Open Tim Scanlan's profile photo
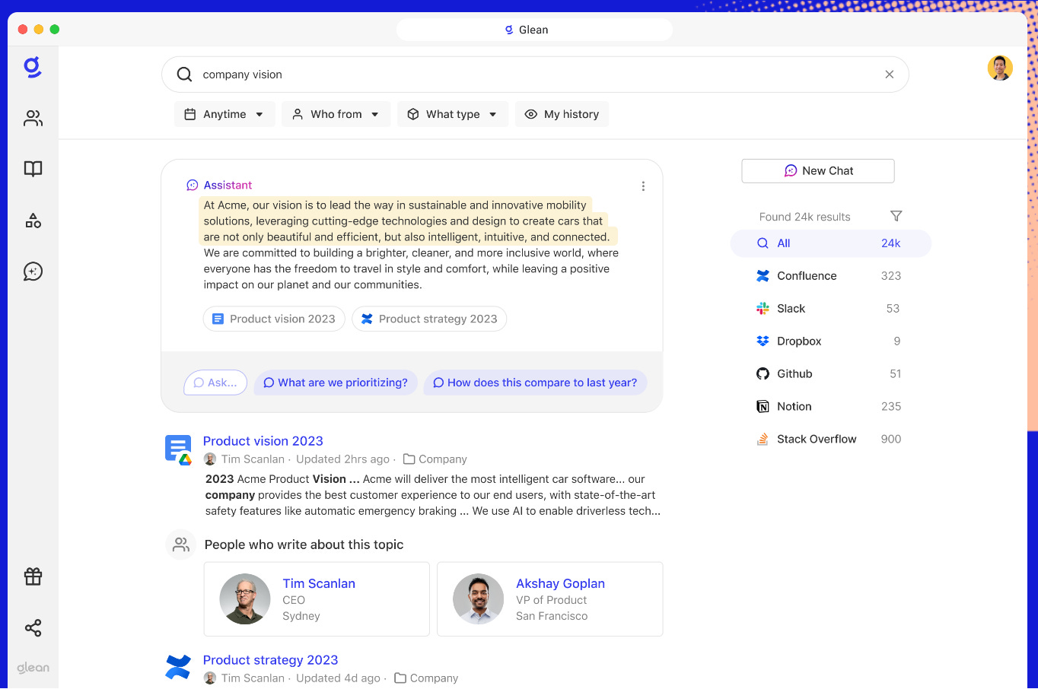The image size is (1038, 689). (245, 599)
